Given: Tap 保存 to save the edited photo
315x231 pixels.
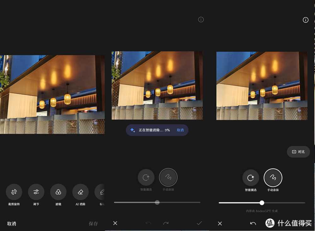Looking at the screenshot, I should pyautogui.click(x=93, y=224).
